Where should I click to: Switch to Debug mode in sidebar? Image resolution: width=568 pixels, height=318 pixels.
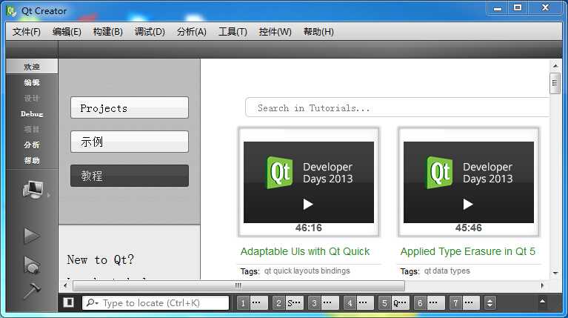click(x=32, y=114)
